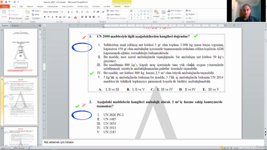Open the Acrobat ribbon tab
Image resolution: width=267 pixels, height=150 pixels.
click(x=107, y=7)
